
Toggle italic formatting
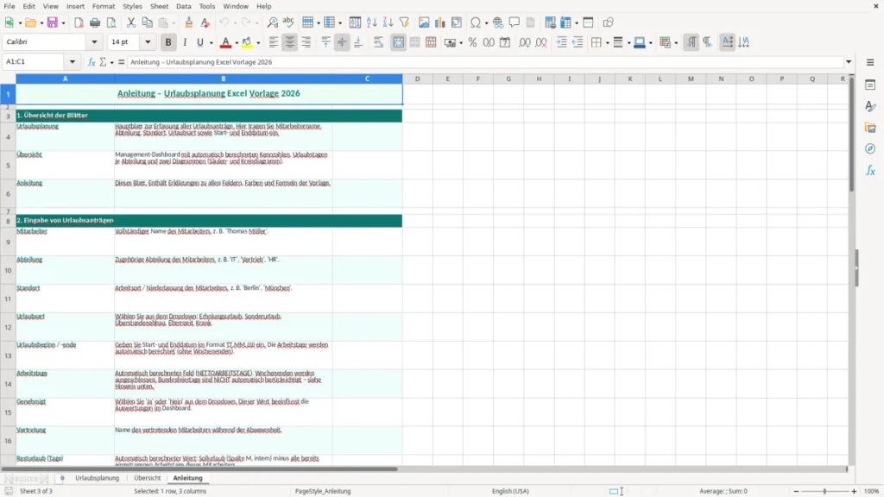tap(185, 42)
